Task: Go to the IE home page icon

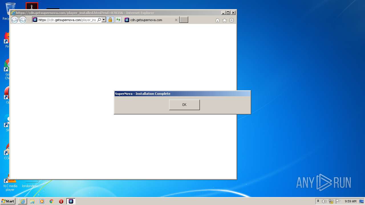Action: point(218,20)
